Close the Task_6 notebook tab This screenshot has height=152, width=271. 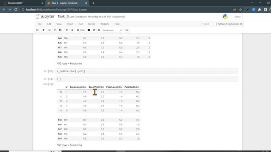click(x=86, y=3)
